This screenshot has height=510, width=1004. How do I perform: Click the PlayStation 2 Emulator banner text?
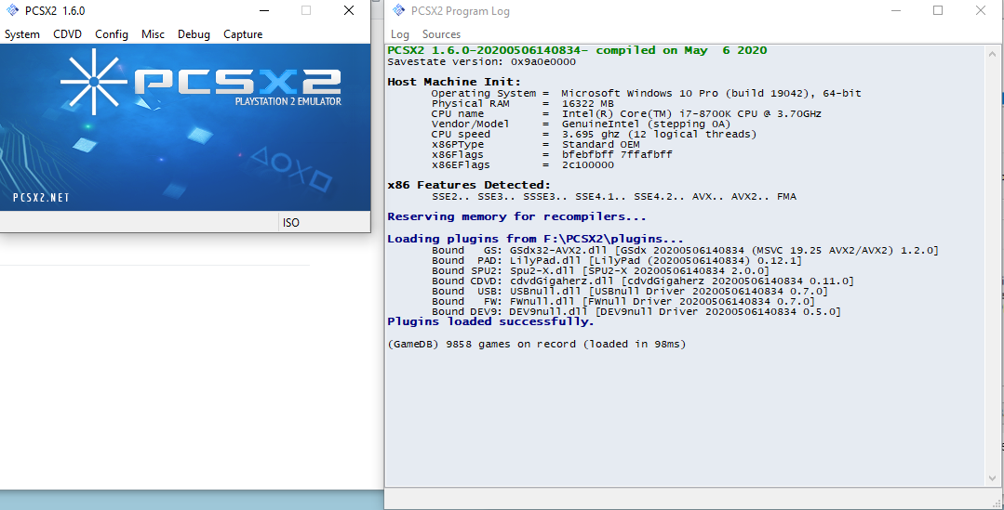pos(288,101)
